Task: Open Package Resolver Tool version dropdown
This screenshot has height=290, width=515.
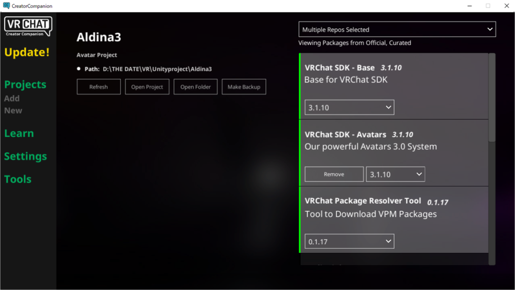Action: [350, 241]
